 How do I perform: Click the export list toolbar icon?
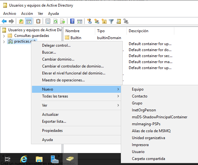[x=63, y=21]
